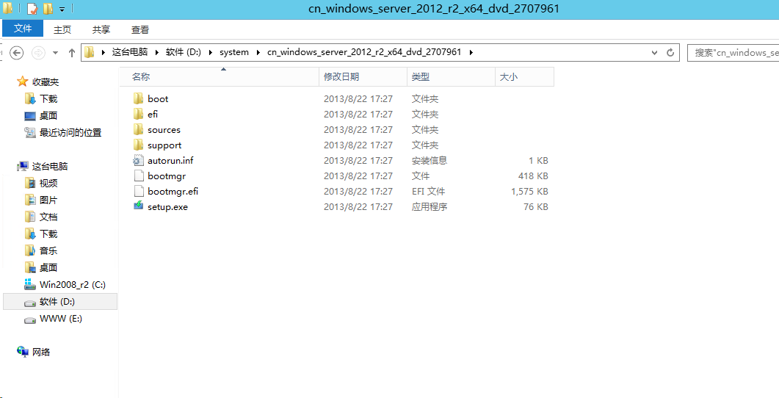
Task: Switch to the 查看 ribbon tab
Action: pyautogui.click(x=140, y=30)
